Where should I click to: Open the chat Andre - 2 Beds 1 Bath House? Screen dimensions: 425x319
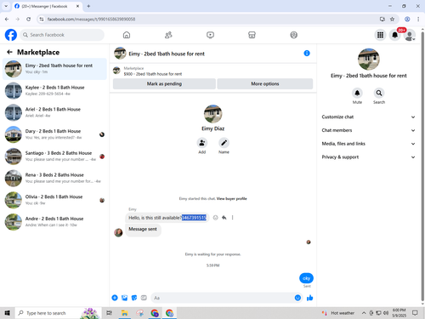pyautogui.click(x=54, y=221)
